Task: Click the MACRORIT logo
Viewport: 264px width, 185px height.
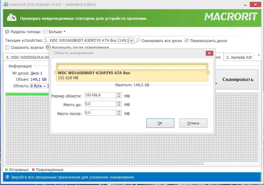Action: [231, 17]
